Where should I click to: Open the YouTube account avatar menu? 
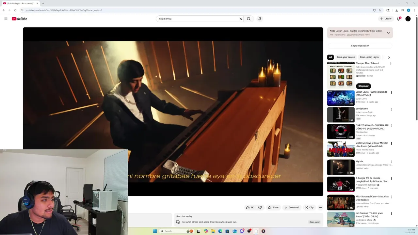(408, 19)
